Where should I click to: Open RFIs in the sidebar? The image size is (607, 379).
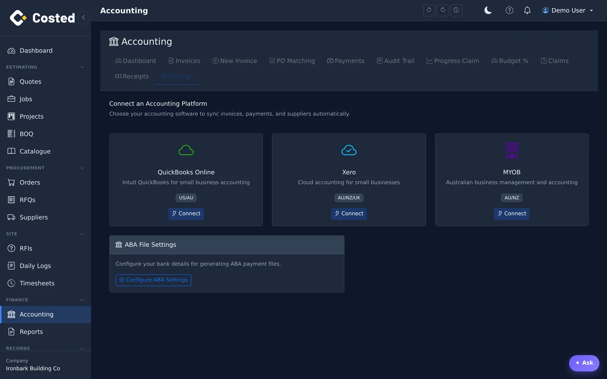tap(46, 249)
